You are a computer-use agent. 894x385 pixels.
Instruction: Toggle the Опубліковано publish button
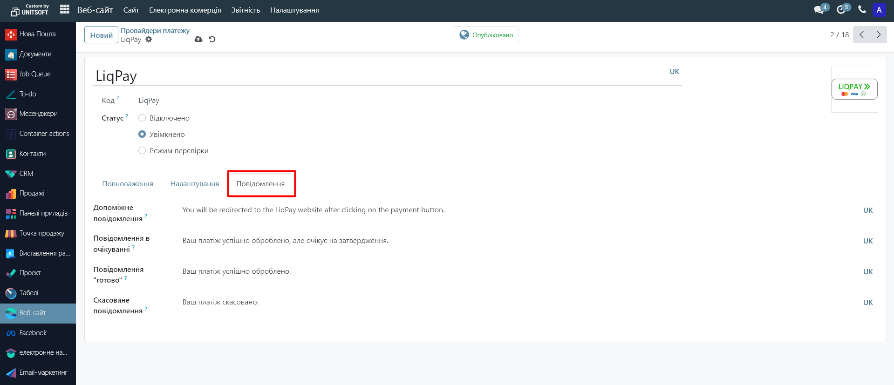coord(486,35)
